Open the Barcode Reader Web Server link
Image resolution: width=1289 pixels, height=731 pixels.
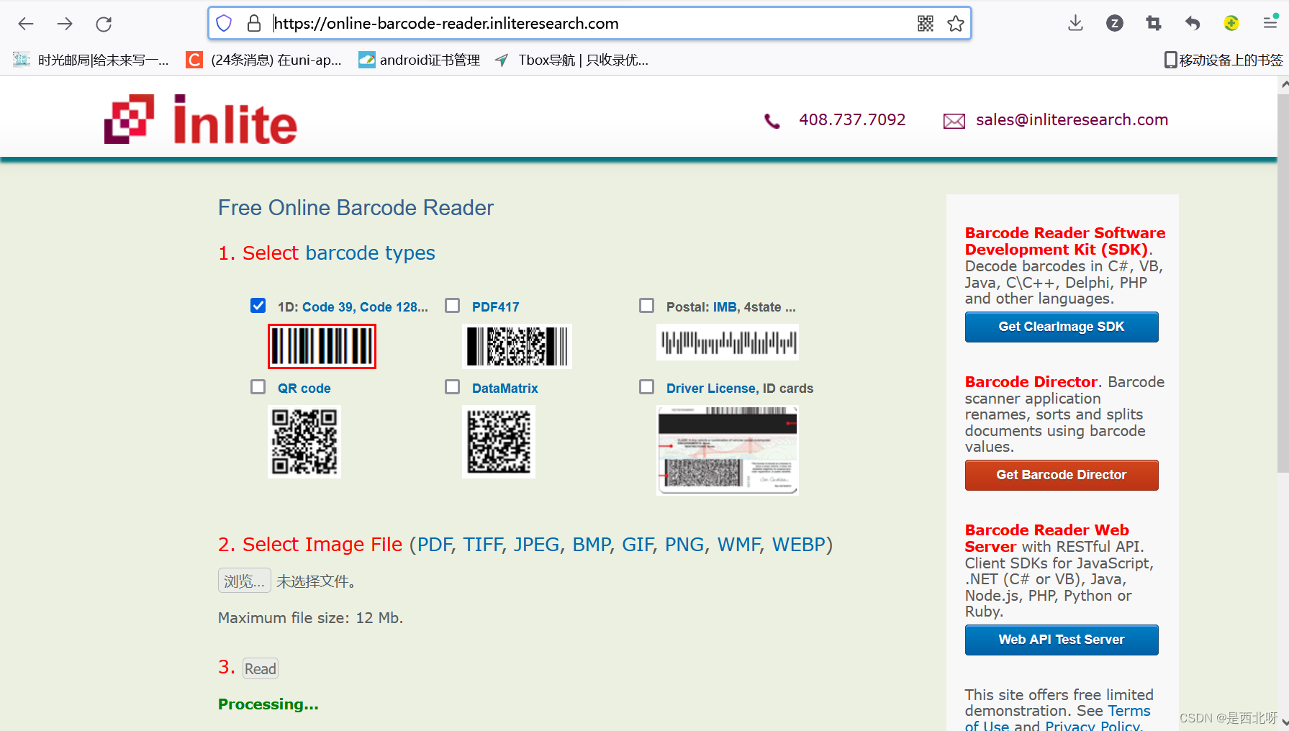coord(1047,538)
